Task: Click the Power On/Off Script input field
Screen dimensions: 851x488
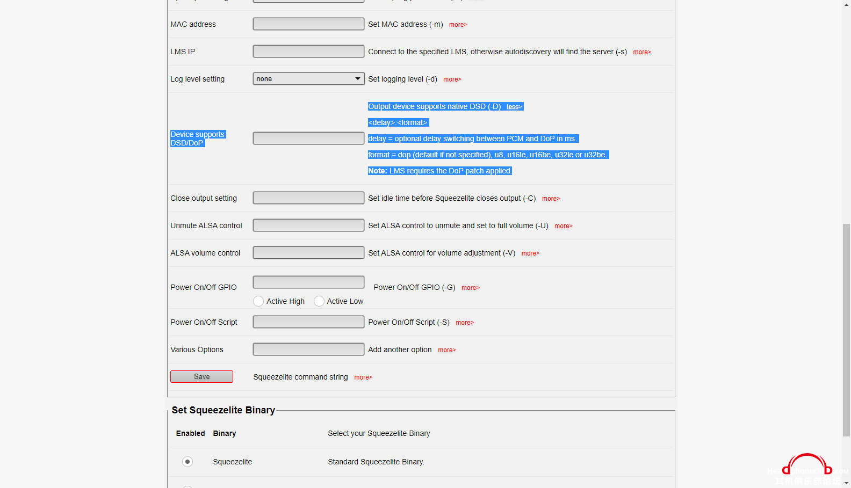Action: click(308, 322)
